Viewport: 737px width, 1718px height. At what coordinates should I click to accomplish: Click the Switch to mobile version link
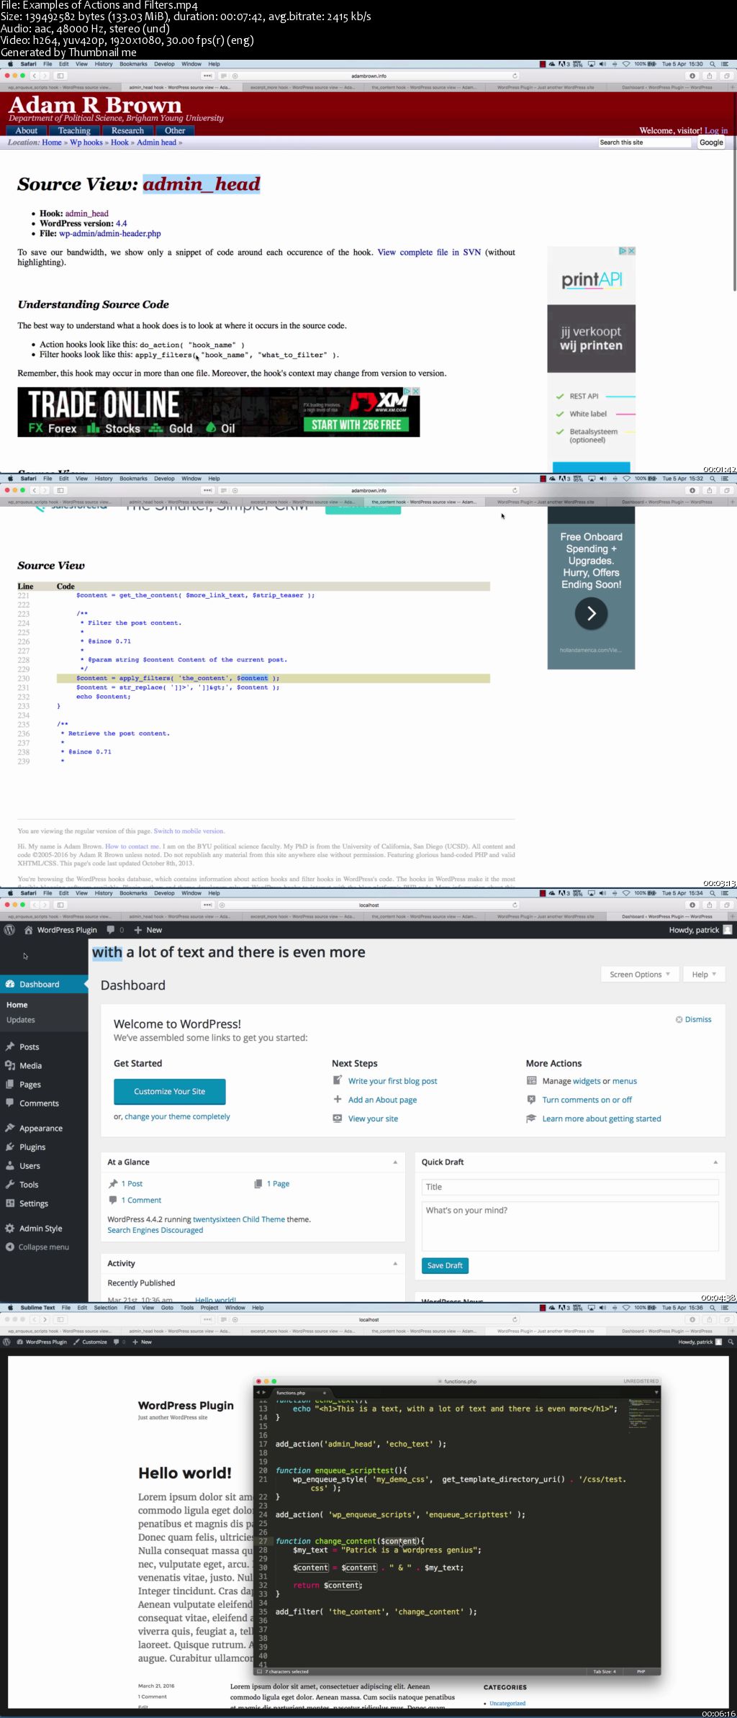189,831
